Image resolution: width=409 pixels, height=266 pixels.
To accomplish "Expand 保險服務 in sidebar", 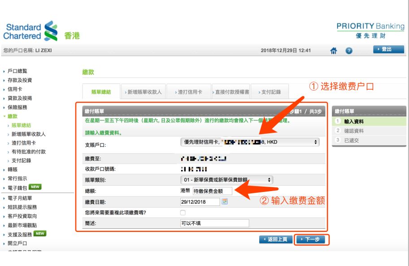I will [17, 107].
